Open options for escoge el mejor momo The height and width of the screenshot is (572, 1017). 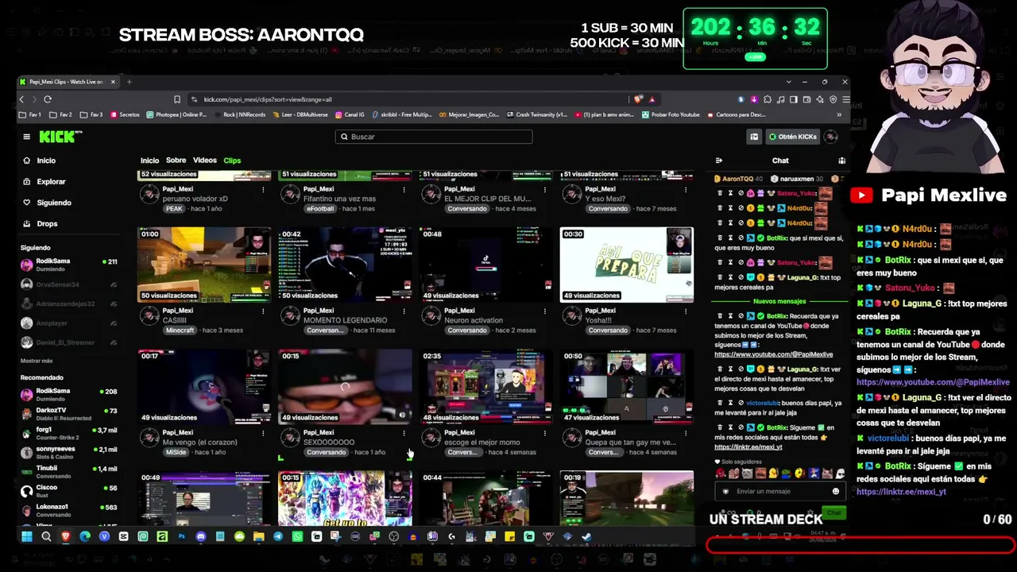point(544,433)
